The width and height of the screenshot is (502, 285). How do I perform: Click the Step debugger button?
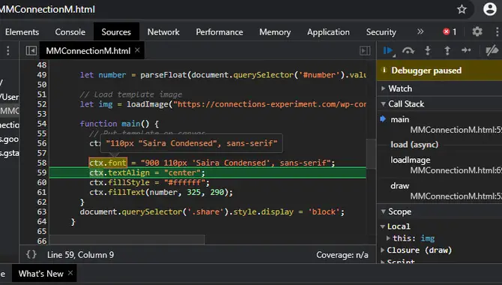point(466,50)
